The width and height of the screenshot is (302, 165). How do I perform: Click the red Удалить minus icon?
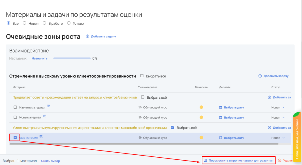[x=280, y=161]
